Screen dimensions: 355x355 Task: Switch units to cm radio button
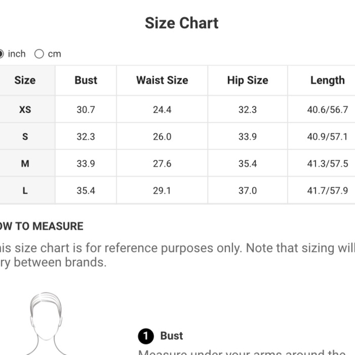39,54
